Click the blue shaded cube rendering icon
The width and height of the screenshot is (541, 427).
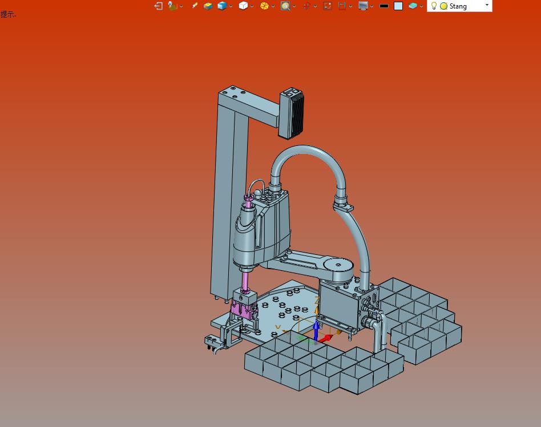(x=222, y=6)
